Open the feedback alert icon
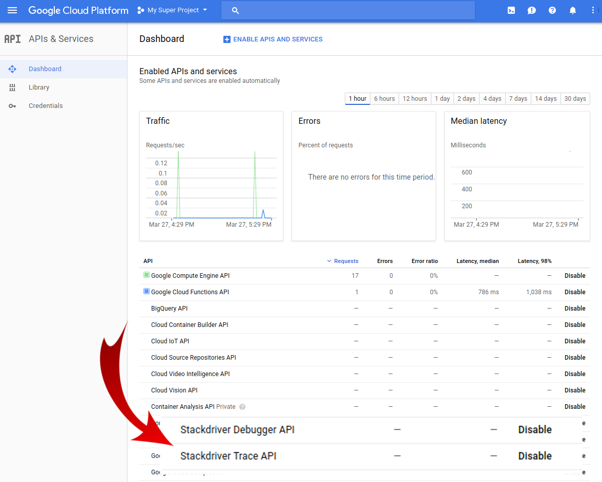602x482 pixels. tap(531, 10)
